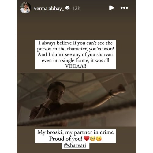Click the boxer's extended fist
The image size is (153, 153).
click(x=121, y=88)
